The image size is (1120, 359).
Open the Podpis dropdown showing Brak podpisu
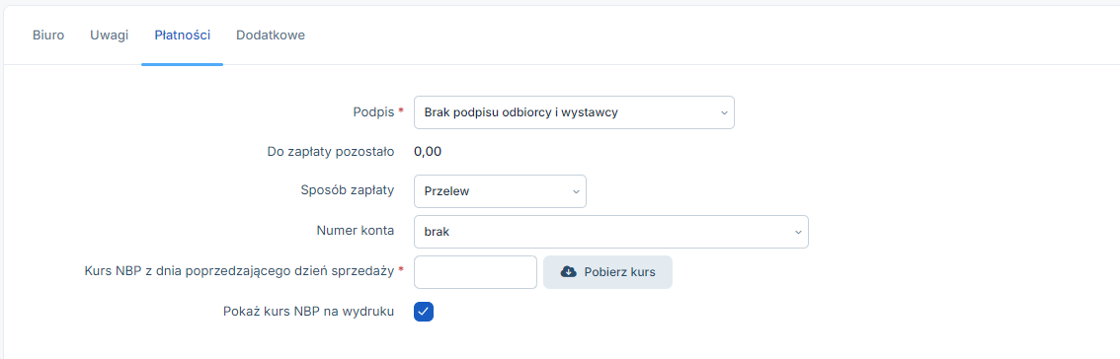pyautogui.click(x=574, y=112)
